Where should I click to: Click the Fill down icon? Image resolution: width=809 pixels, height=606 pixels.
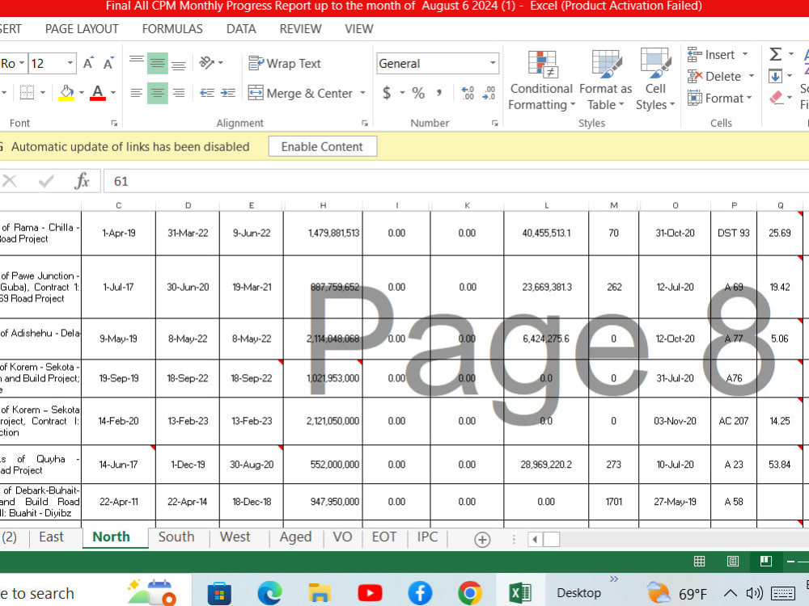pos(775,76)
